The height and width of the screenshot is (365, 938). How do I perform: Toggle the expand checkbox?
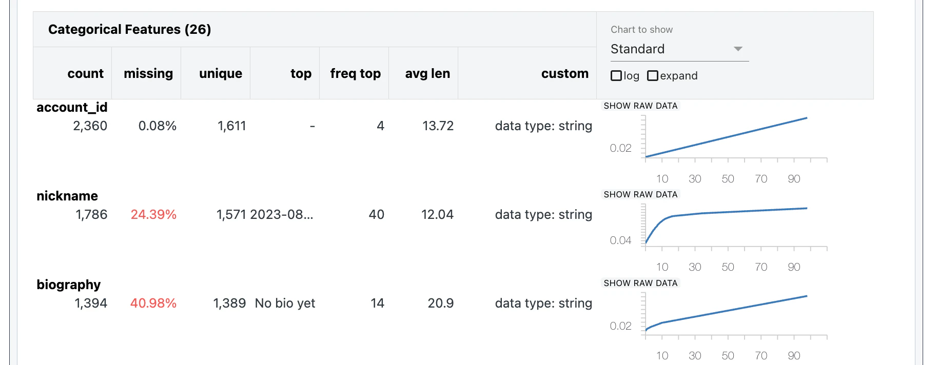point(653,76)
